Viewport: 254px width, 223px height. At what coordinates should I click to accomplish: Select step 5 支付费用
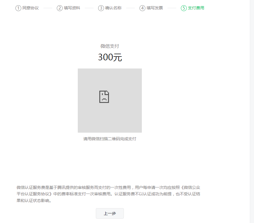[193, 8]
